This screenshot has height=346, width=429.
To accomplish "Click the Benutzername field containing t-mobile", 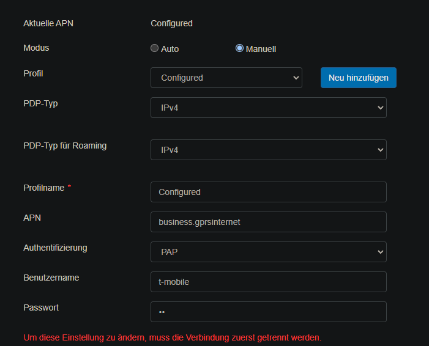I will tap(269, 282).
